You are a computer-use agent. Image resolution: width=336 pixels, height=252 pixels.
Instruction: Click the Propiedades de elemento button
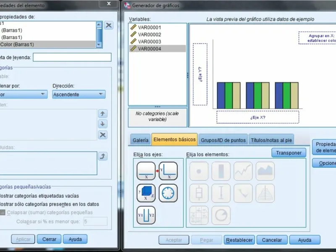tap(324, 147)
